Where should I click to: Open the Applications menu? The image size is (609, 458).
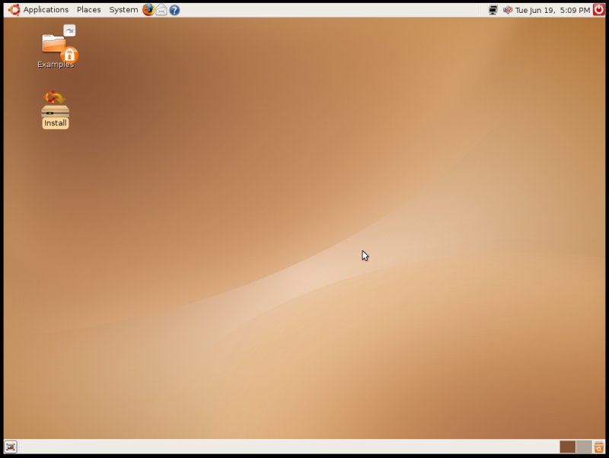point(46,9)
